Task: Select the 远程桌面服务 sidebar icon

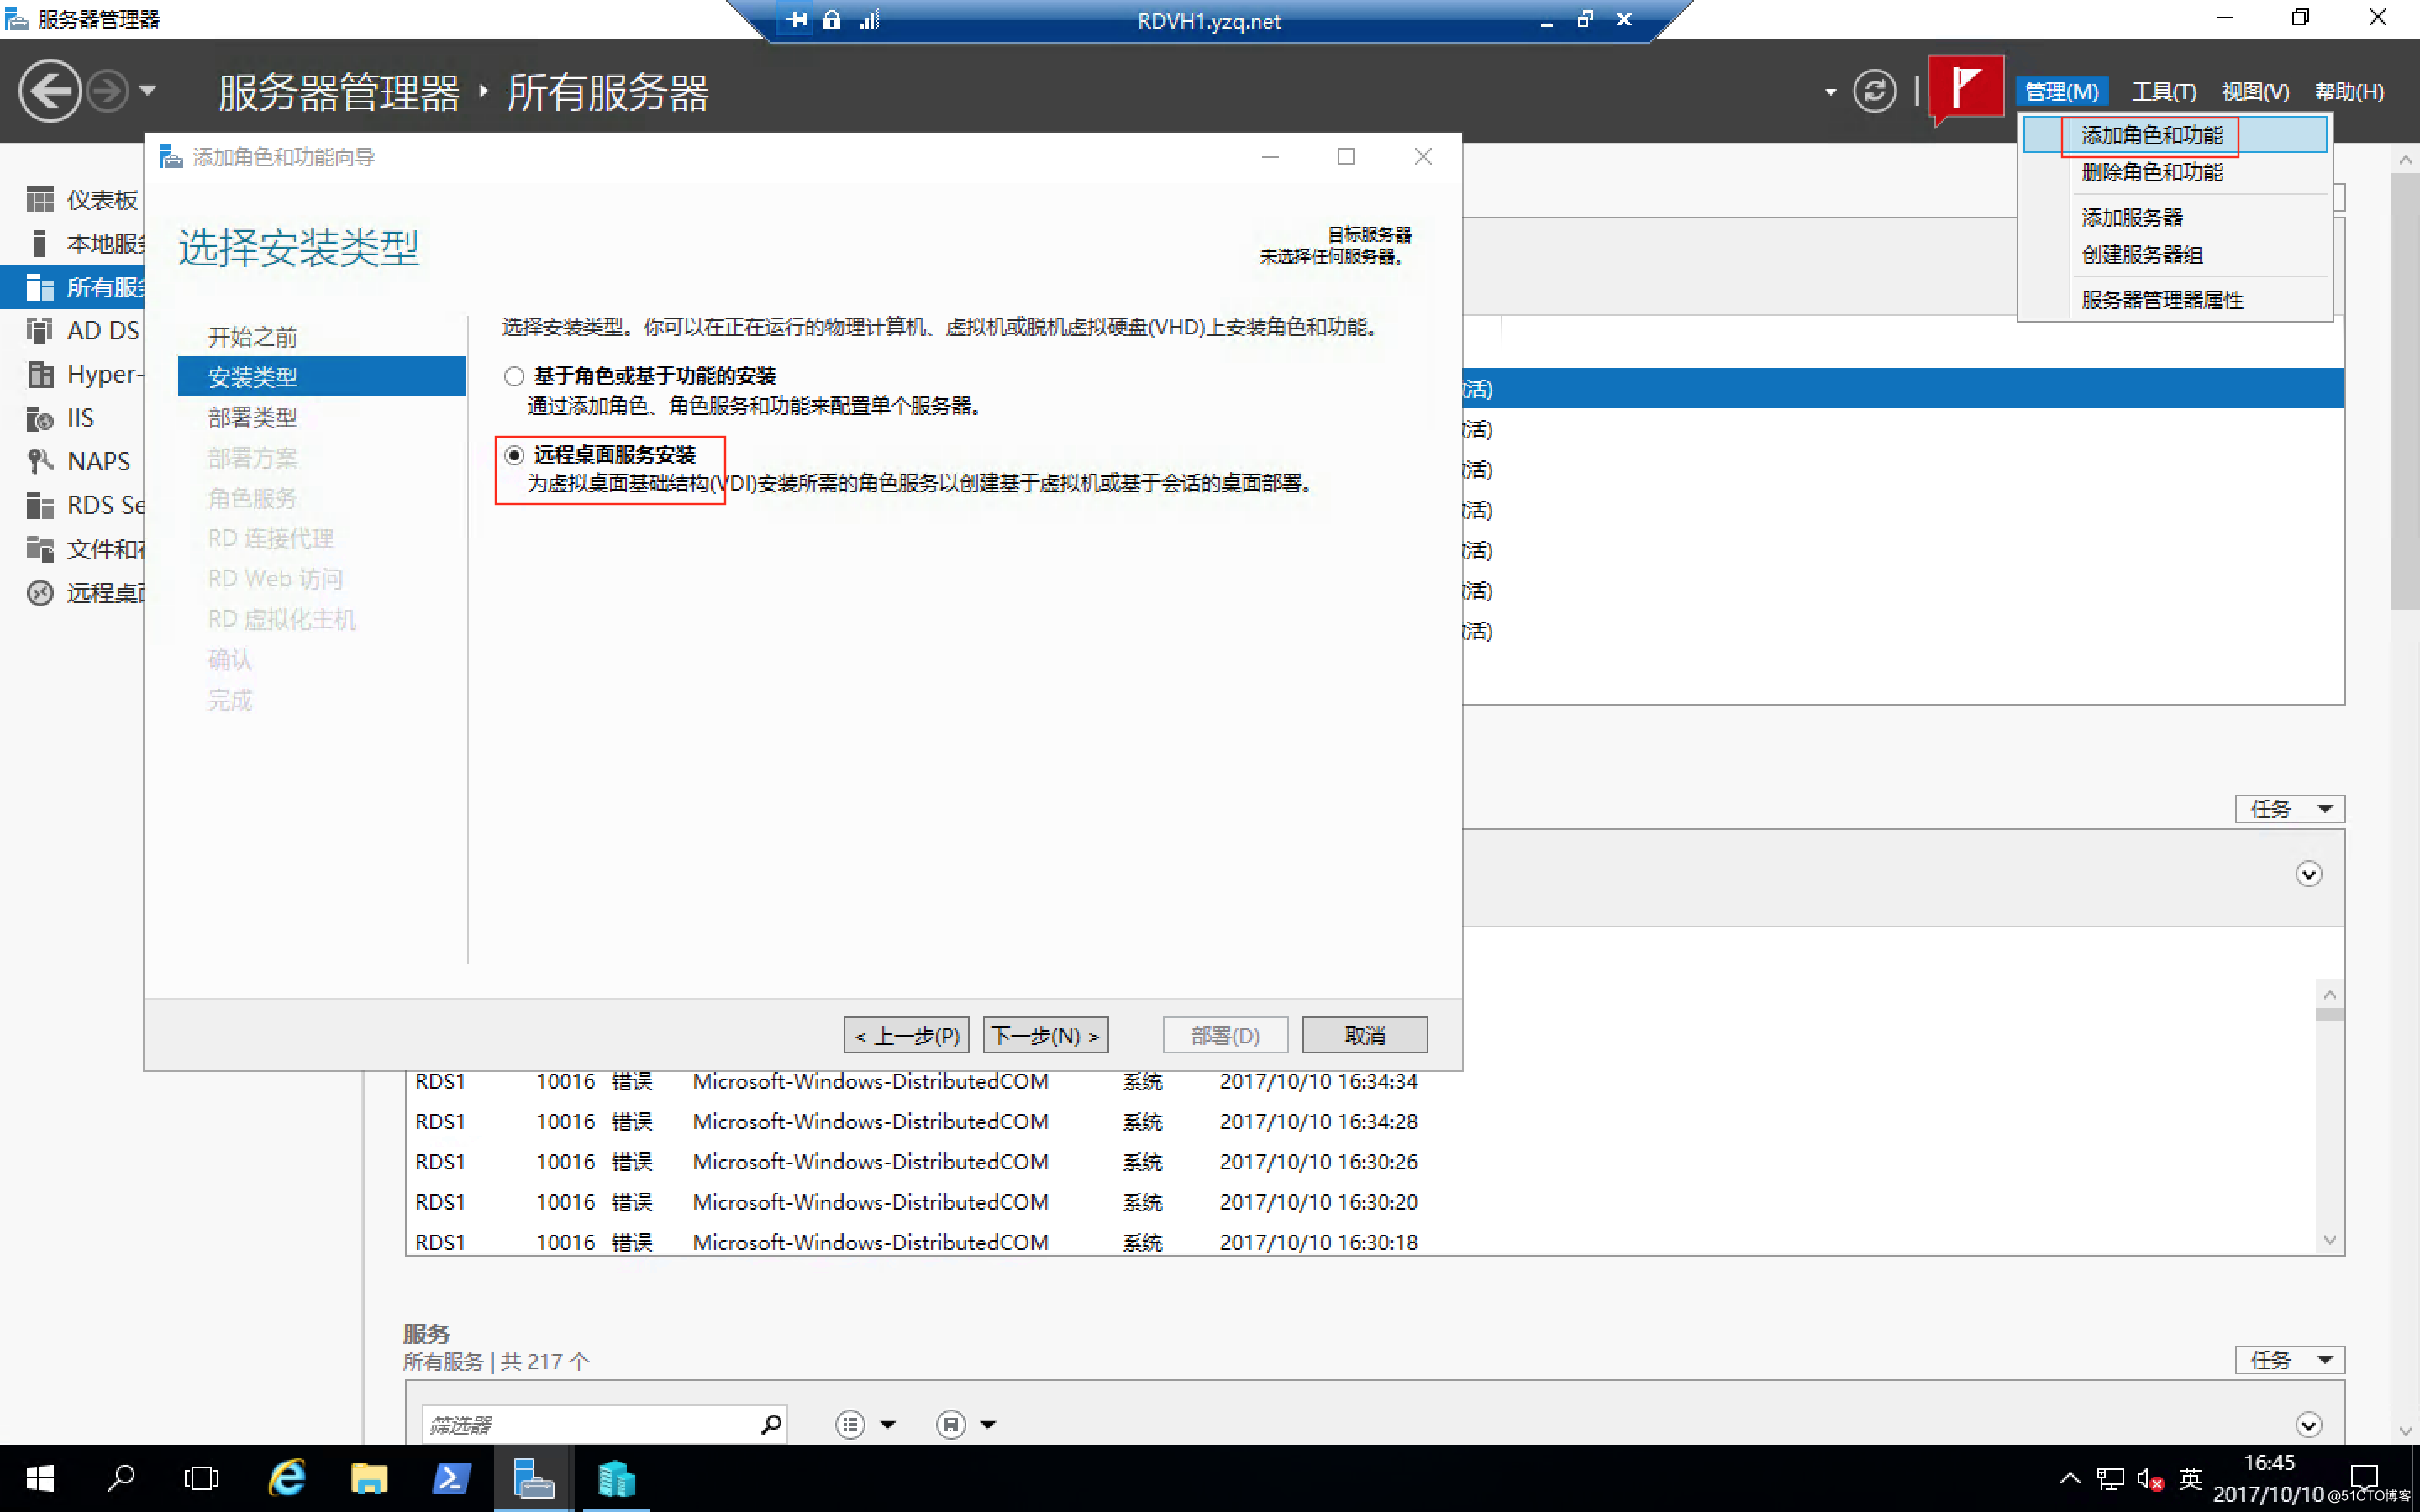Action: pyautogui.click(x=40, y=593)
